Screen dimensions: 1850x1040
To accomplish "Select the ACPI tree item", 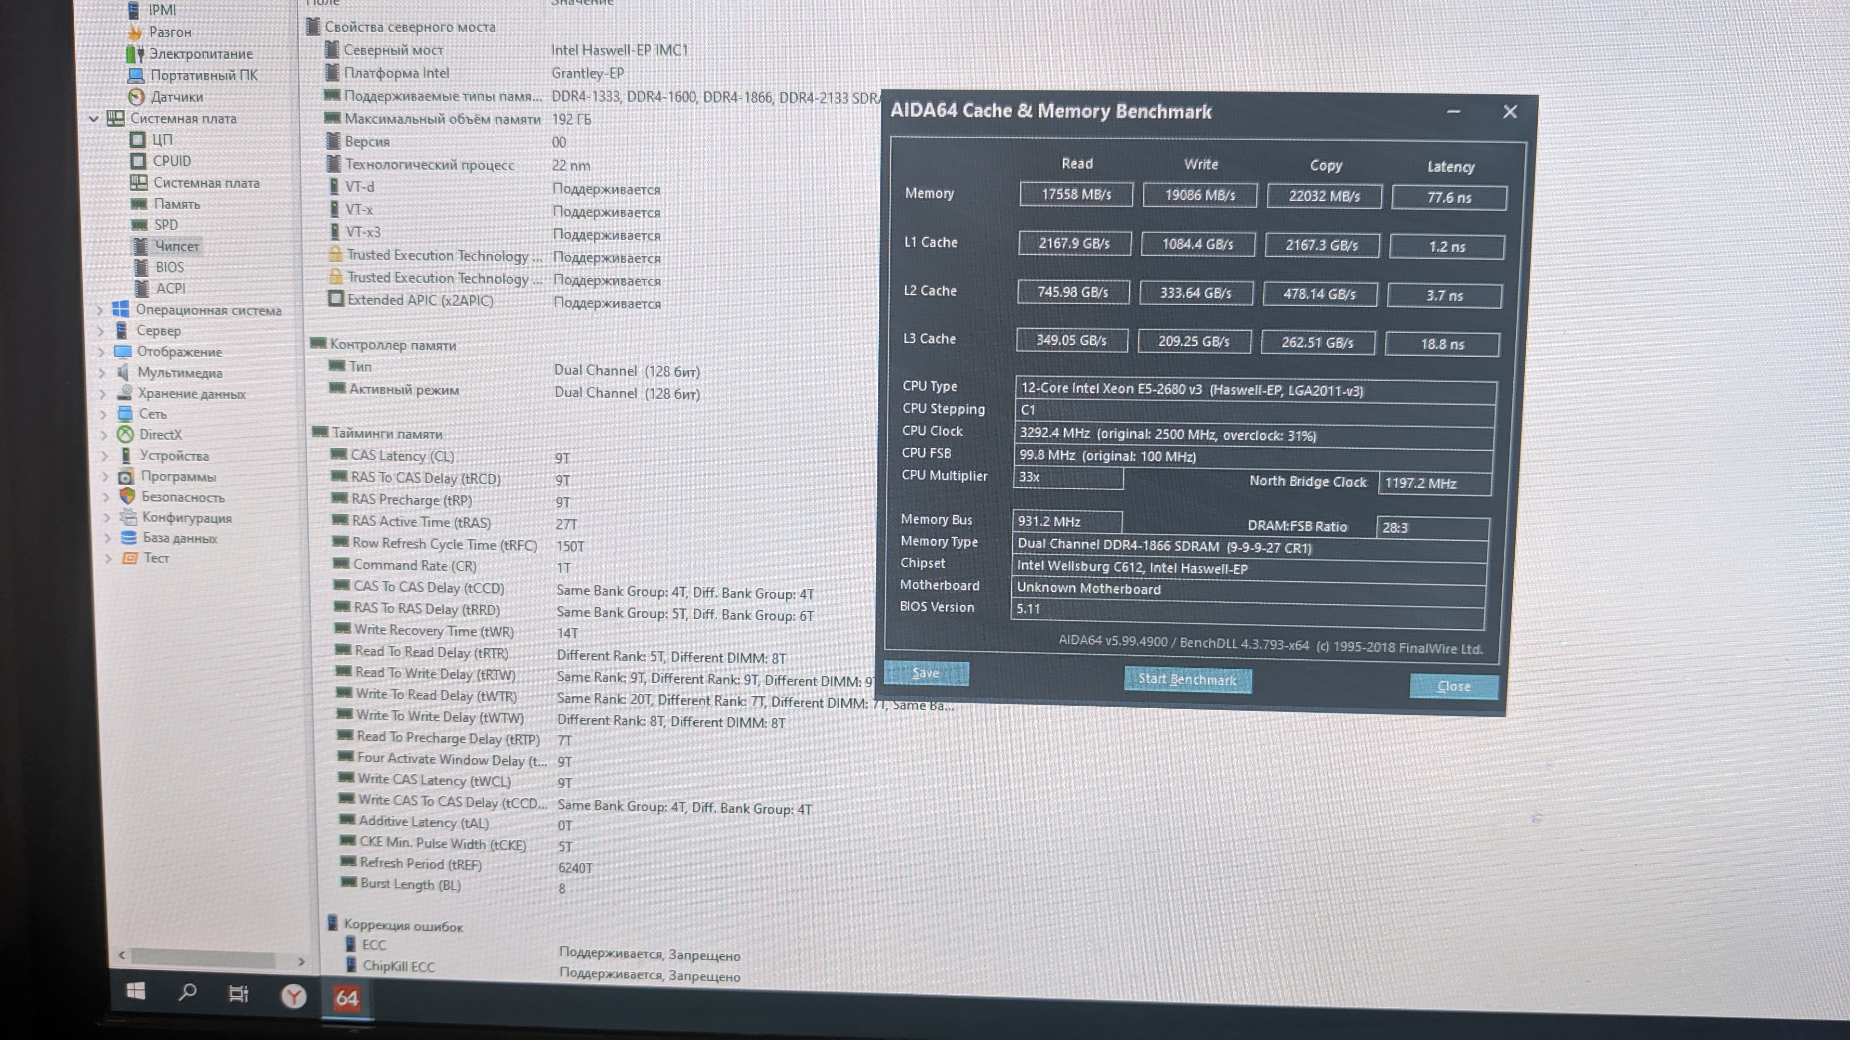I will click(x=170, y=288).
